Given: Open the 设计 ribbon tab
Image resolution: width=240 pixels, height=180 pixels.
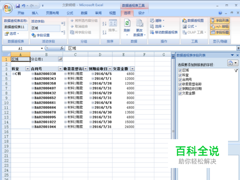Looking at the screenshot, I should click(x=141, y=13).
